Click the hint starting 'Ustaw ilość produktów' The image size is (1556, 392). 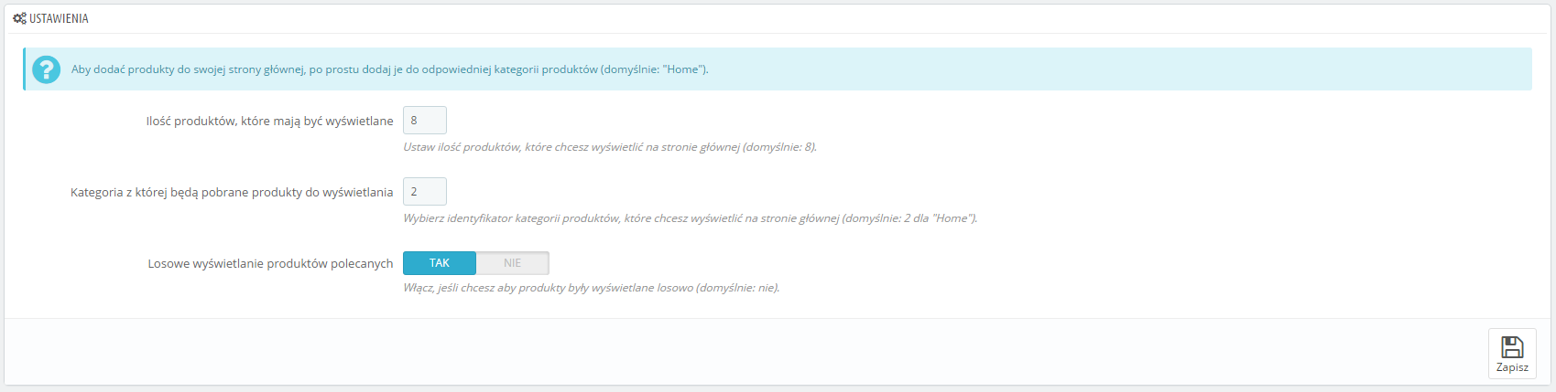pyautogui.click(x=610, y=147)
